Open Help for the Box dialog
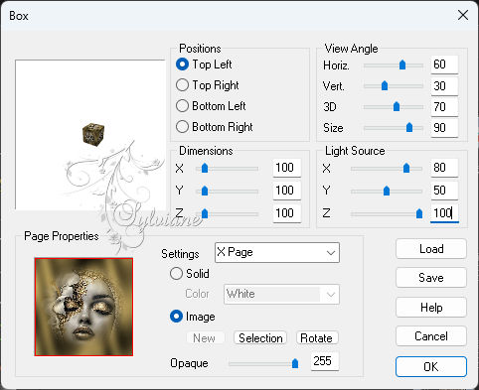The width and height of the screenshot is (479, 390). [x=431, y=308]
